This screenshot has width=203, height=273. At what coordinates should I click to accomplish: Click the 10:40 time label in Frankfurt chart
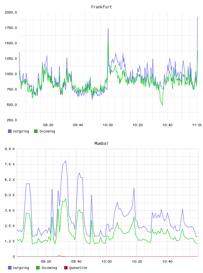pos(167,125)
